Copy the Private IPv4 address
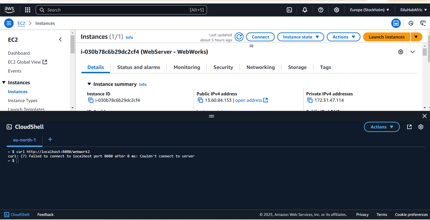Viewport: 430px width, 220px height. pyautogui.click(x=310, y=100)
